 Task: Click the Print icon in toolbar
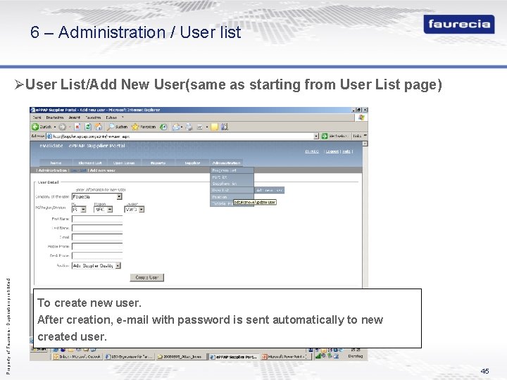tap(189, 127)
